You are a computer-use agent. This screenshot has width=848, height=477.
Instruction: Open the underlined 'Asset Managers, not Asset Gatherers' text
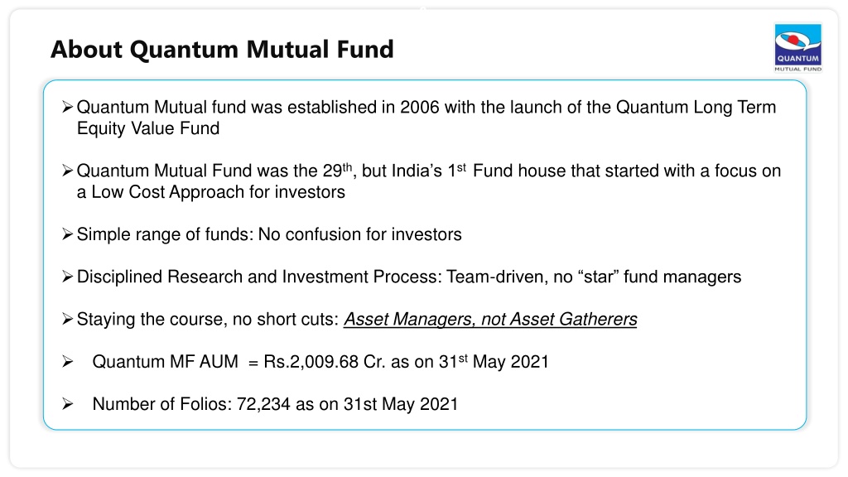490,319
